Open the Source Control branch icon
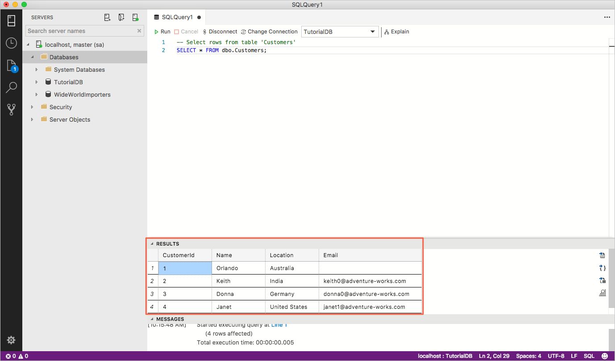Viewport: 615px width, 361px height. 11,110
